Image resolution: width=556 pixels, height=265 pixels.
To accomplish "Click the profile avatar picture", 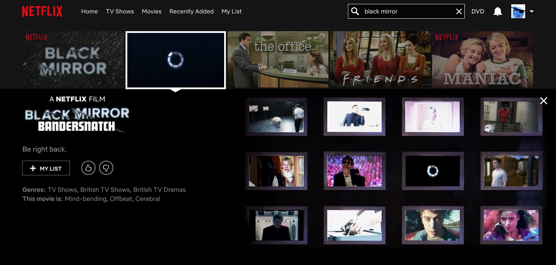I will point(518,11).
